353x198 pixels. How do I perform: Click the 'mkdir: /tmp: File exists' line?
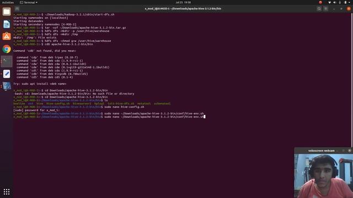tap(35, 37)
